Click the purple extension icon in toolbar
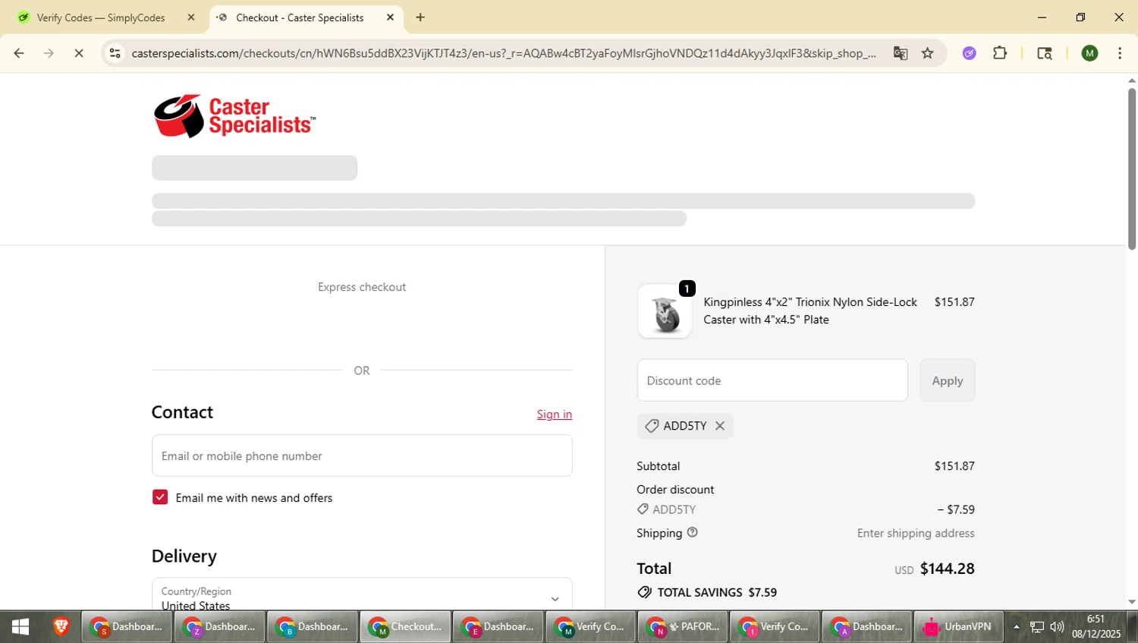 pyautogui.click(x=969, y=53)
